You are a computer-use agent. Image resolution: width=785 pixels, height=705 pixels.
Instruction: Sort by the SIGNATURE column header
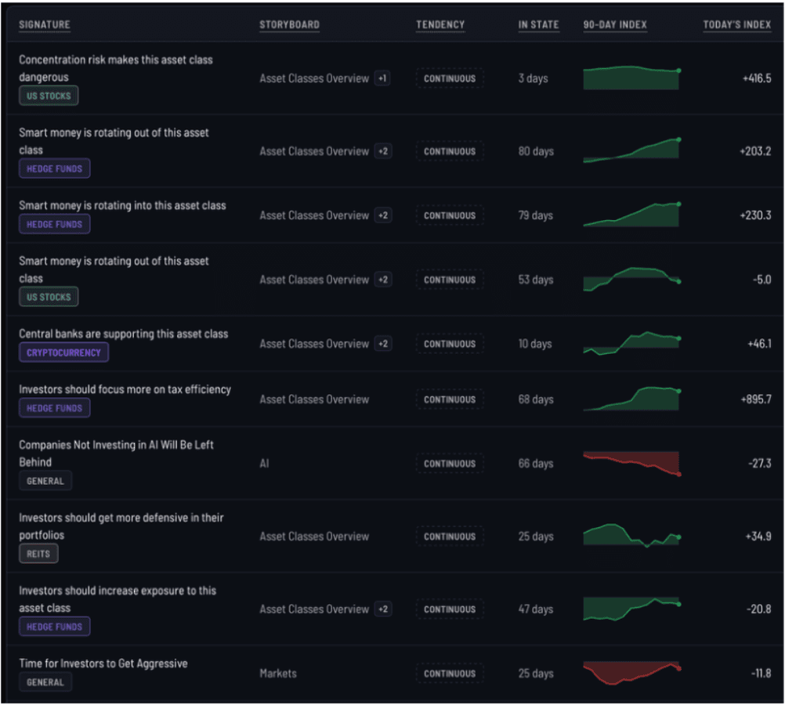click(x=45, y=24)
